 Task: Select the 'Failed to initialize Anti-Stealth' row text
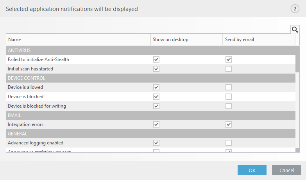38,59
